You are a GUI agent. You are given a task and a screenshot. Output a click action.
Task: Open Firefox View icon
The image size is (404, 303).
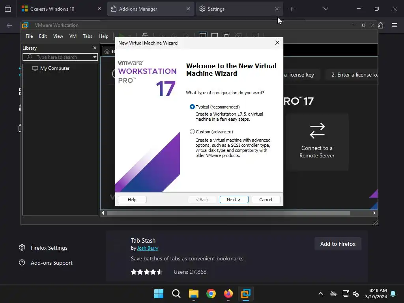[8, 9]
